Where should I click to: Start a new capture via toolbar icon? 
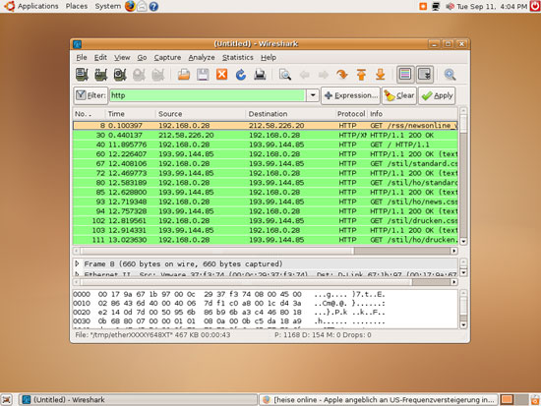(x=120, y=75)
